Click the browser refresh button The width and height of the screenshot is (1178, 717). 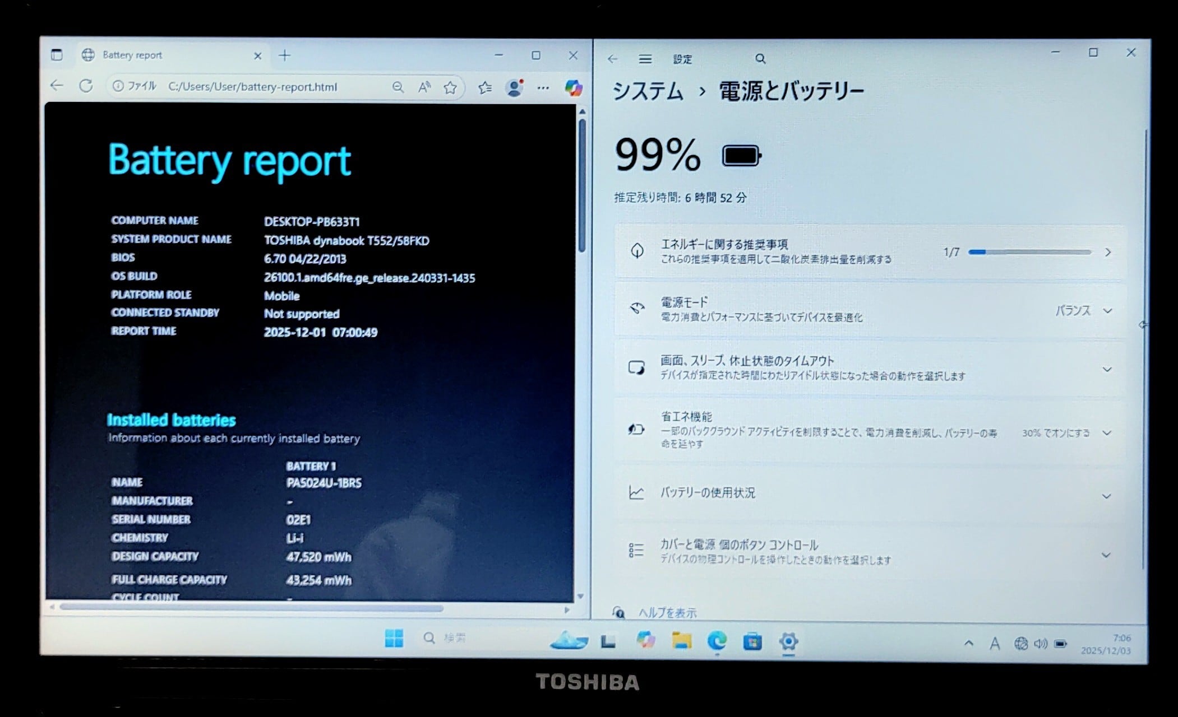[86, 86]
